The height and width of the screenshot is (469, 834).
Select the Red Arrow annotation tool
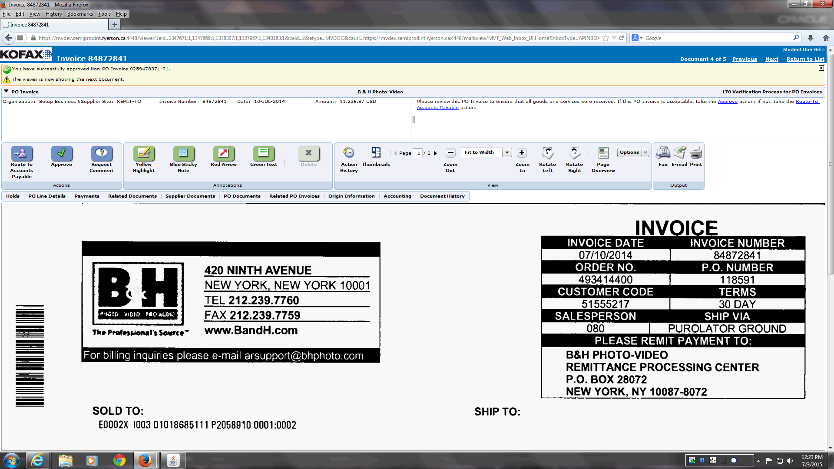[223, 153]
